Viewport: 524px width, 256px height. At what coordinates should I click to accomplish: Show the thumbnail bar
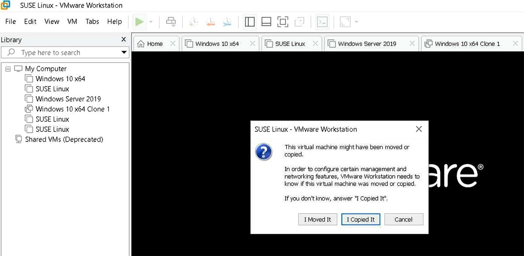point(266,21)
